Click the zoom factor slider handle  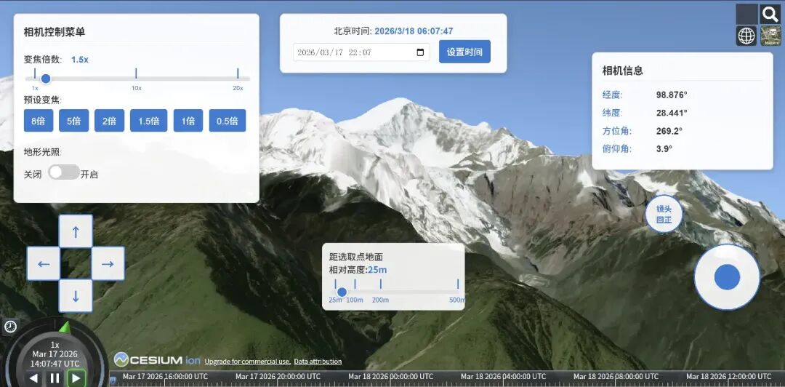[46, 79]
